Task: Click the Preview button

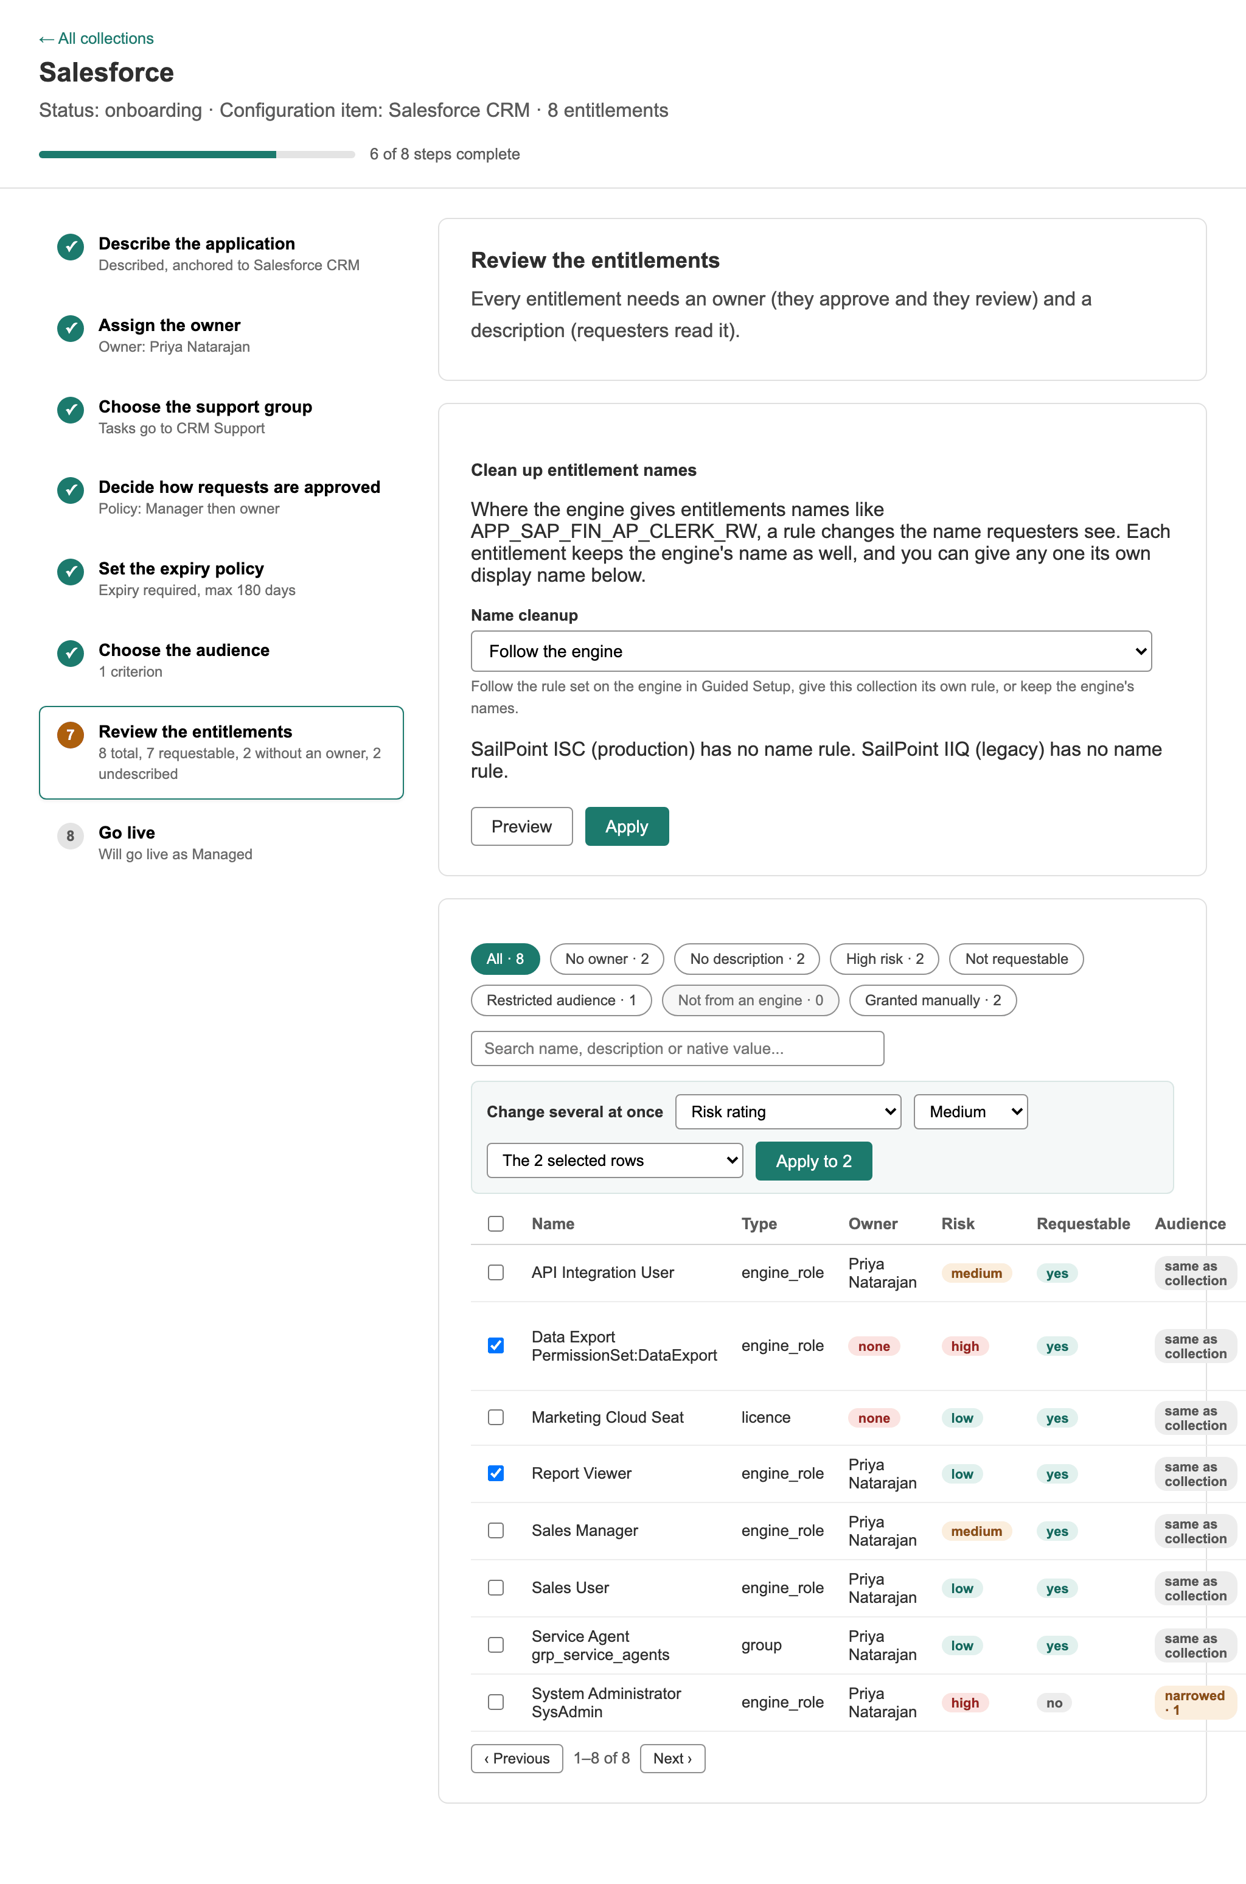Action: point(521,826)
